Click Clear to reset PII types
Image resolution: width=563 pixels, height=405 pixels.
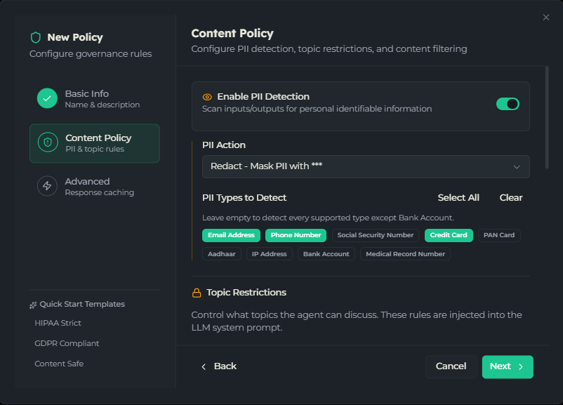[510, 198]
